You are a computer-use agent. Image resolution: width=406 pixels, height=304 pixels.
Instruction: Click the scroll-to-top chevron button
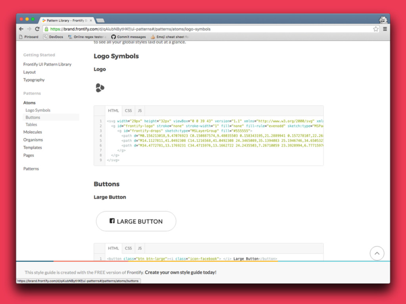[x=377, y=253]
